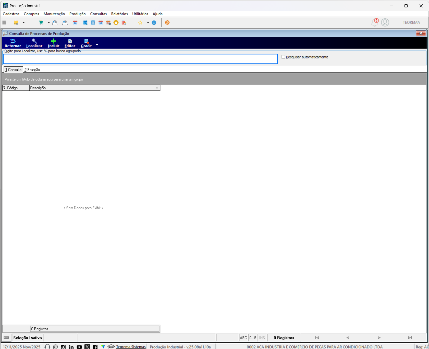Sort by the Código column header
Image resolution: width=429 pixels, height=349 pixels.
coord(18,88)
